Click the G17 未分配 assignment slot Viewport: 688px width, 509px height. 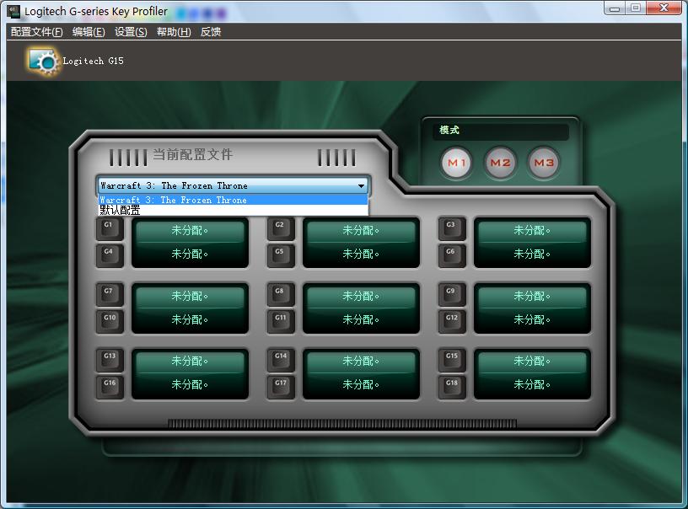361,384
